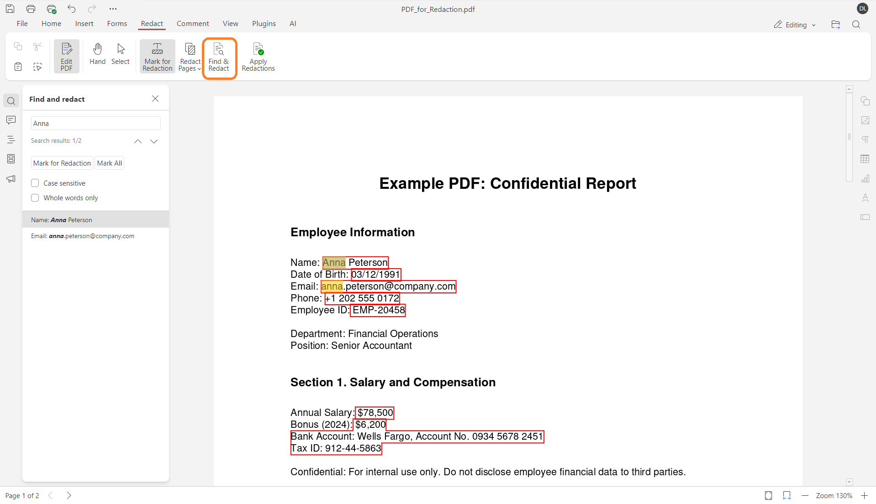
Task: Switch to the Comment tab
Action: click(x=193, y=23)
